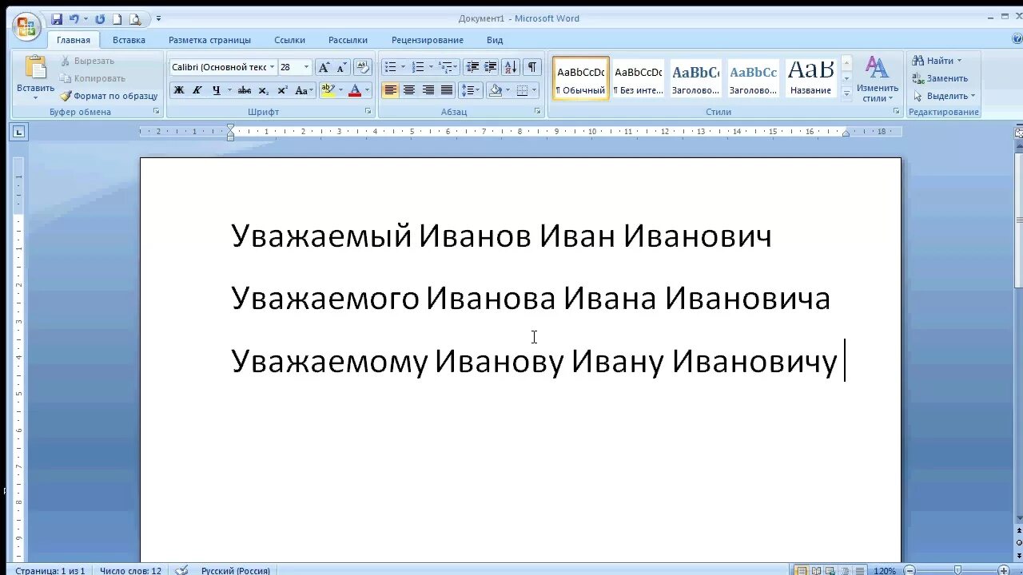Click the spelling check status icon
Viewport: 1023px width, 575px height.
click(x=181, y=570)
